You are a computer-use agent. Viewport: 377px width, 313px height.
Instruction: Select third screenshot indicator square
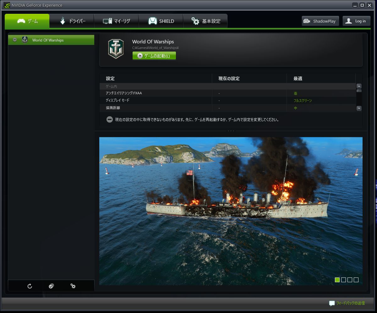point(350,280)
